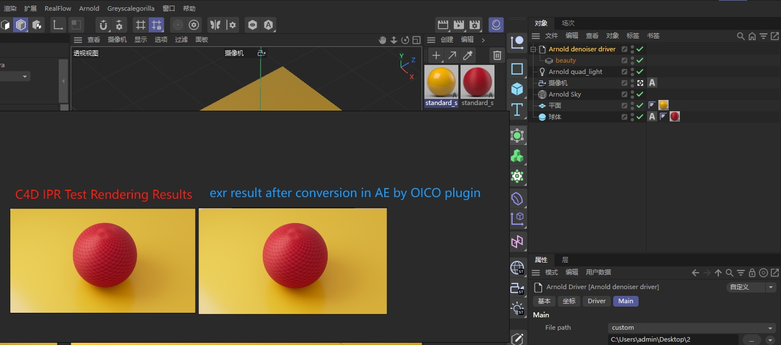
Task: Open the Arnold IPR render icon
Action: tap(496, 25)
